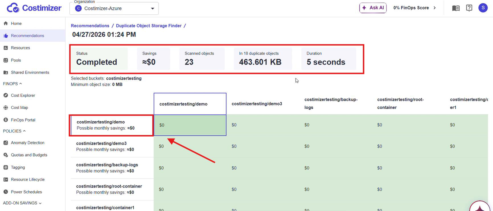Expand the ADD-ON SAVINGS section

(x=22, y=203)
